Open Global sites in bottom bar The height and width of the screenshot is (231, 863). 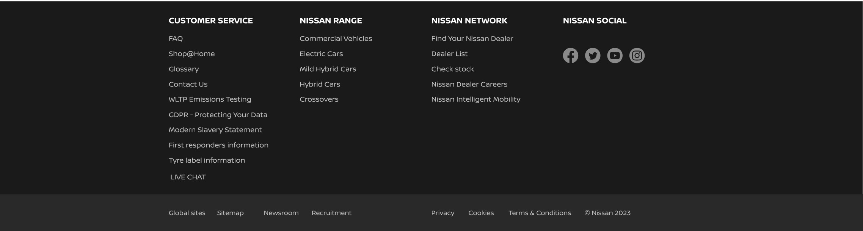tap(187, 213)
